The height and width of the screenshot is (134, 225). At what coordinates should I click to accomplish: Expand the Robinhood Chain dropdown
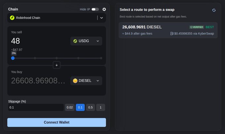102,18
